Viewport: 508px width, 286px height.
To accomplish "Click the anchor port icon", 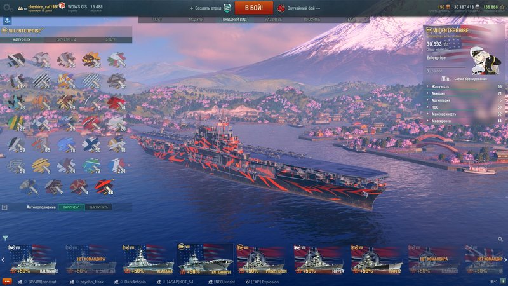I will (x=7, y=21).
